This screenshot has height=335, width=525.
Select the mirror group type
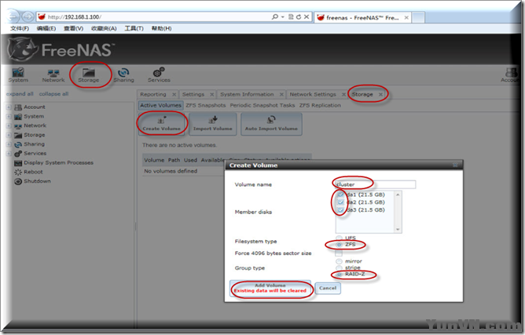339,261
